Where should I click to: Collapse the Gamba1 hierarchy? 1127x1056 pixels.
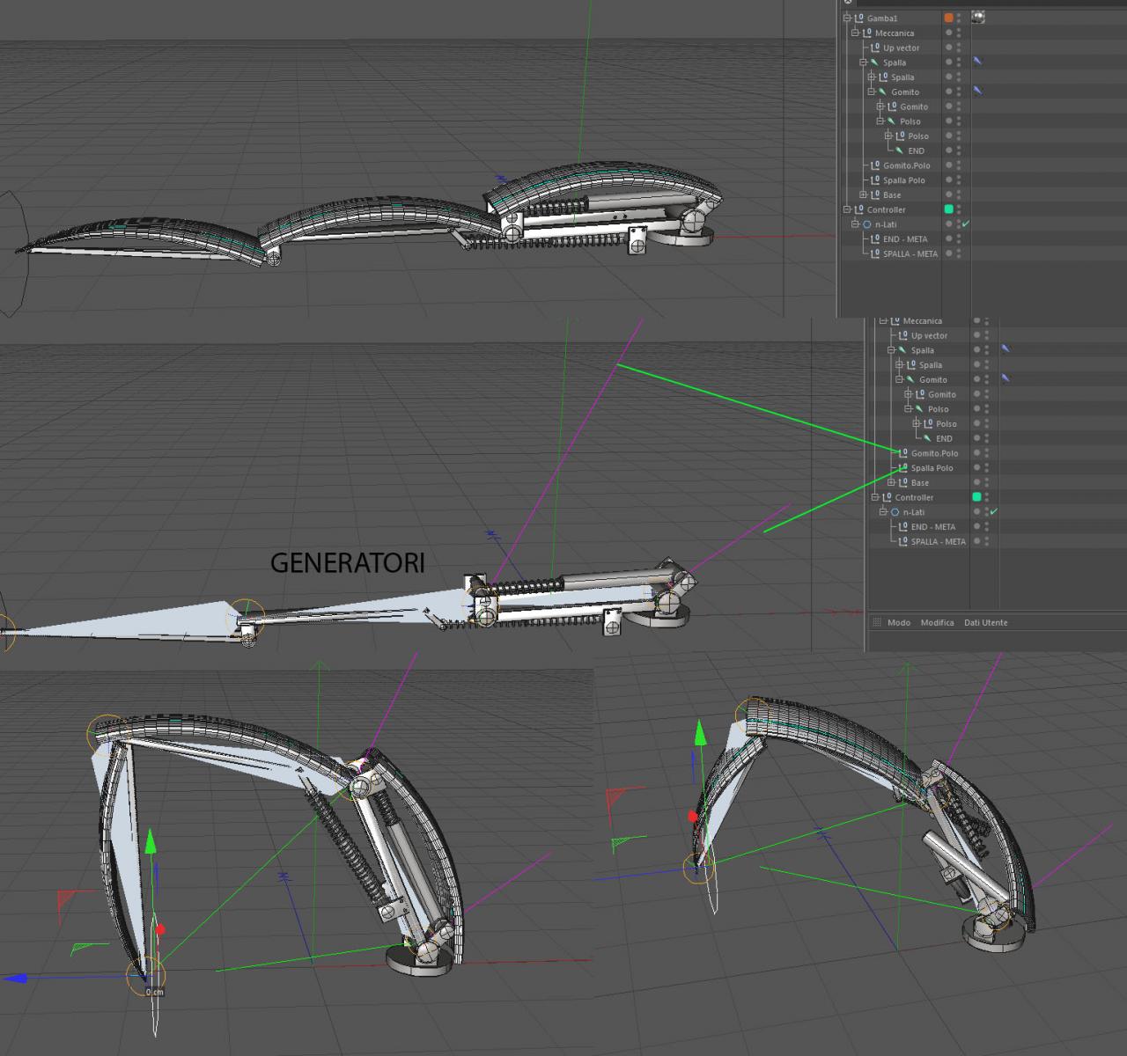click(x=847, y=18)
